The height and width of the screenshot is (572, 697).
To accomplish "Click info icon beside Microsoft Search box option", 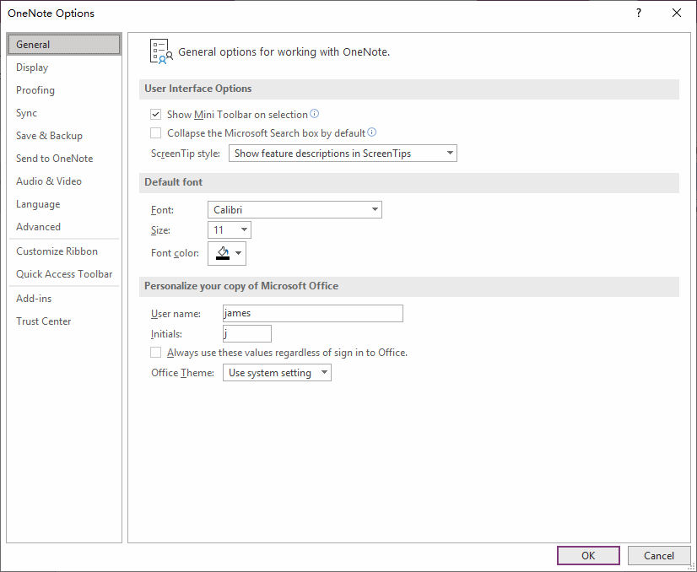I will click(371, 132).
